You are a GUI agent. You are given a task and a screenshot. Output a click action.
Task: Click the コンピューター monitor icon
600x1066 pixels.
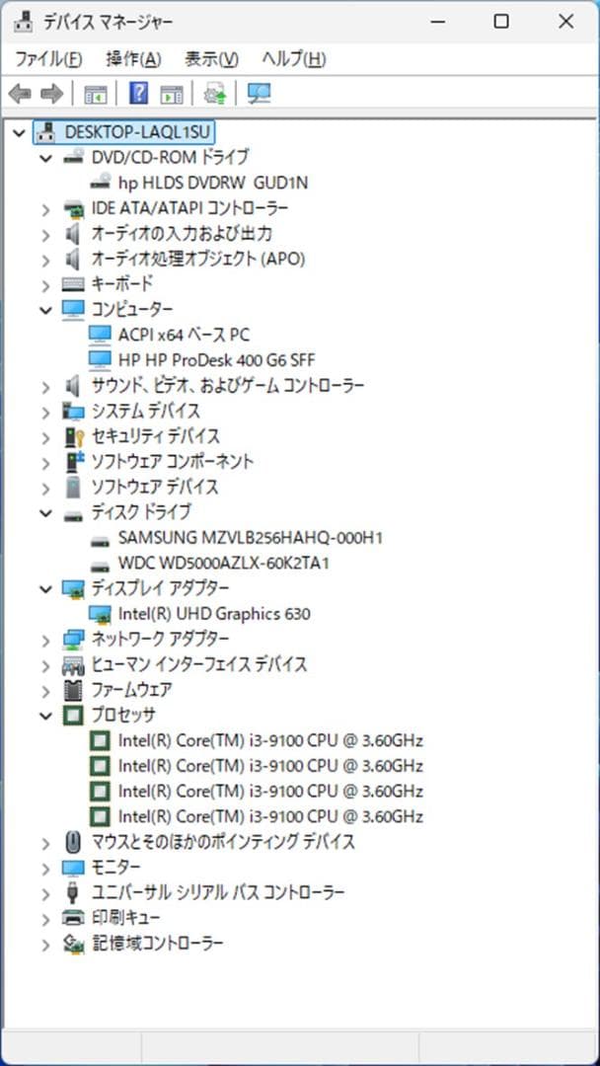[73, 309]
